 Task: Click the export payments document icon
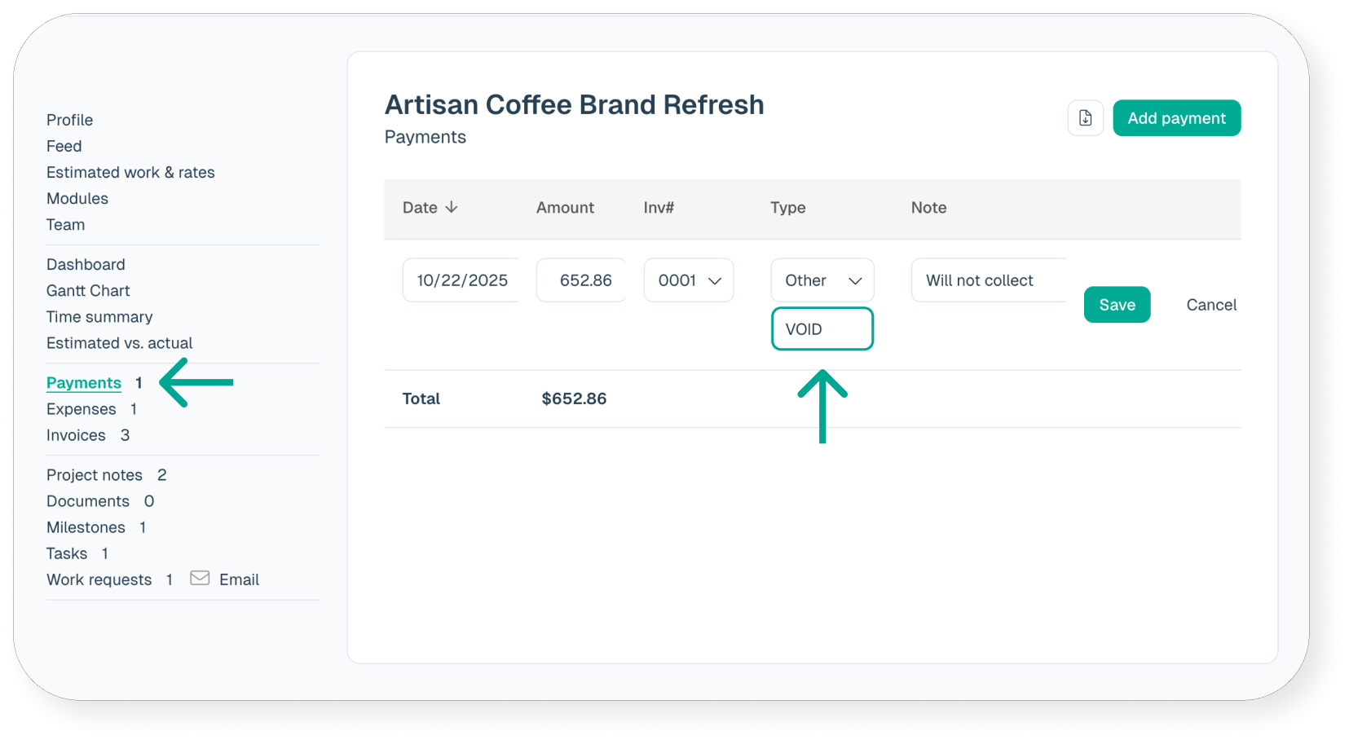coord(1085,118)
